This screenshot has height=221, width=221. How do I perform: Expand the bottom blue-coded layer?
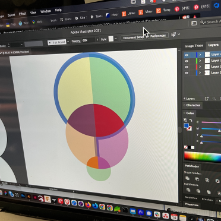[200, 72]
